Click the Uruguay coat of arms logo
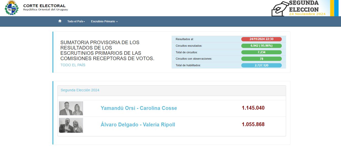The image size is (341, 152). 12,8
